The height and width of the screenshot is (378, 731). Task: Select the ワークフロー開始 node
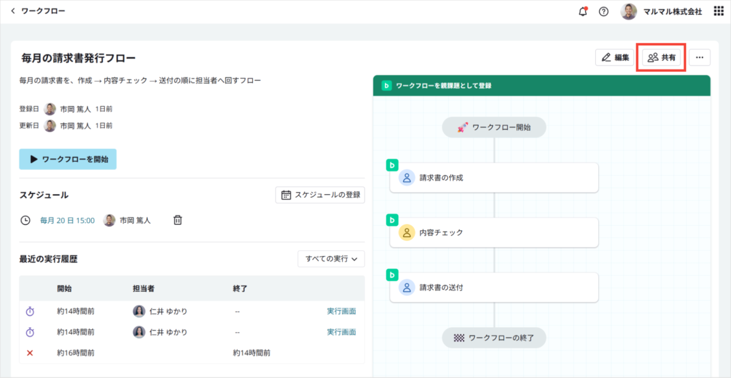(494, 127)
